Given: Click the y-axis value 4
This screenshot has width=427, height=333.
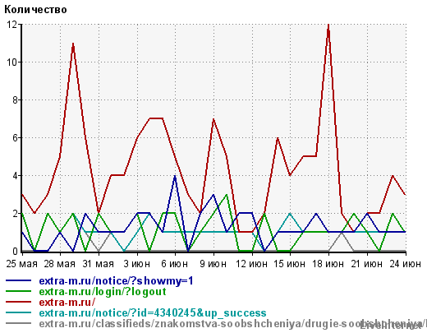Looking at the screenshot, I should coord(15,176).
